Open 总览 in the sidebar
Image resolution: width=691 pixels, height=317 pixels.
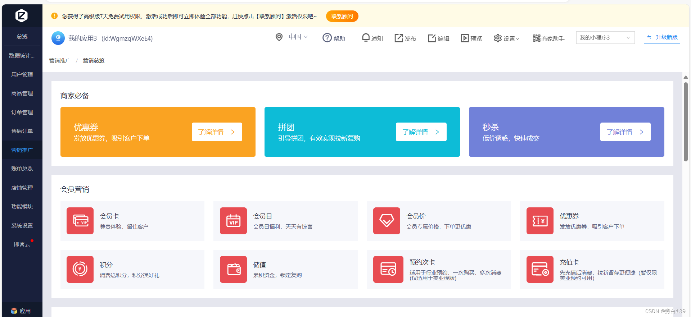(x=22, y=36)
